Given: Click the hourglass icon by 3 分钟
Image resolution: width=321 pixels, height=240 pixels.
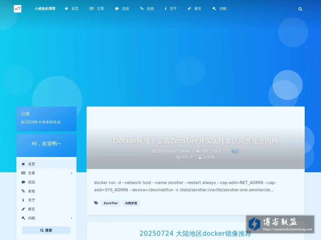Looking at the screenshot, I should (x=200, y=157).
